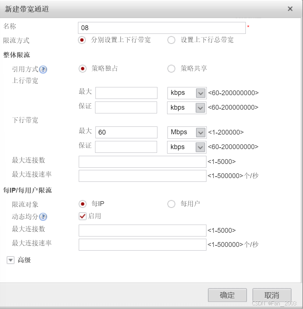
Task: Click the 上行带宽 label
Action: tap(25, 80)
